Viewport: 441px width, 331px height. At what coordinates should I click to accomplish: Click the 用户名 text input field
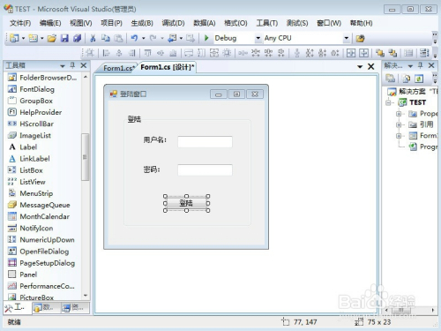(x=205, y=142)
